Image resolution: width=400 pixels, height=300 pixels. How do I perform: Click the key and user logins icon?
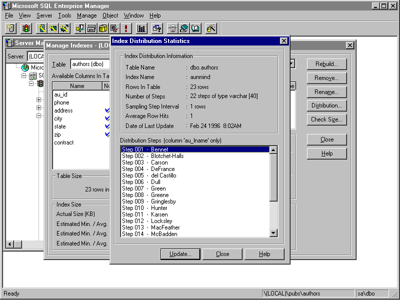[79, 28]
